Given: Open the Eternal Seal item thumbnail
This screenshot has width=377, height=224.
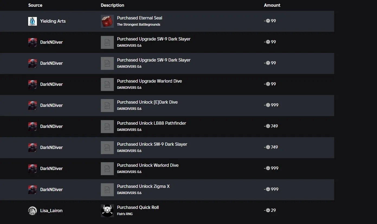Looking at the screenshot, I should (x=107, y=21).
